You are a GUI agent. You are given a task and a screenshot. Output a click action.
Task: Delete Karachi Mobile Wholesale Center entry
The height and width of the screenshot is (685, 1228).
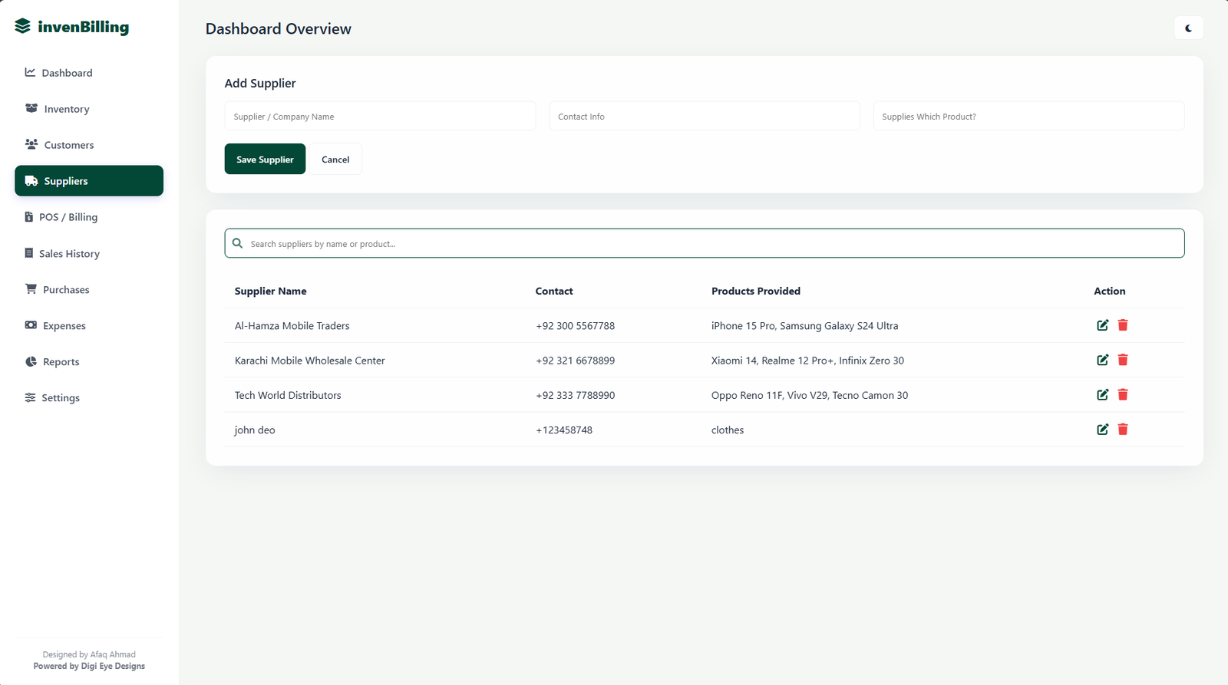click(x=1123, y=360)
